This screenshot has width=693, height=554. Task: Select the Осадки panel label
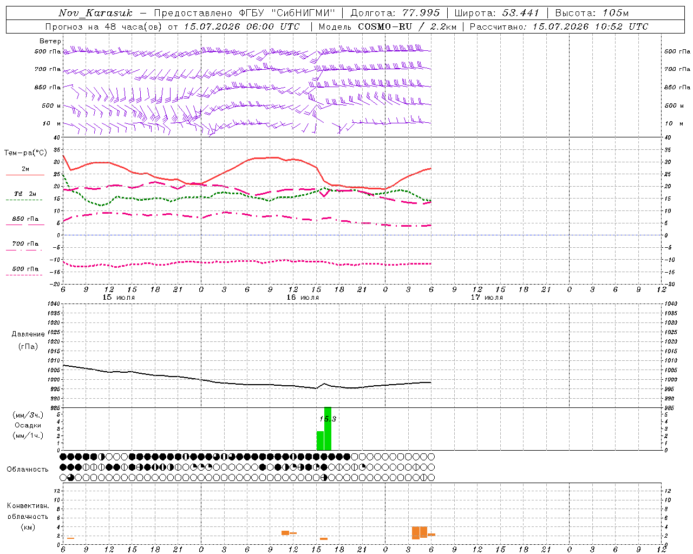point(28,425)
